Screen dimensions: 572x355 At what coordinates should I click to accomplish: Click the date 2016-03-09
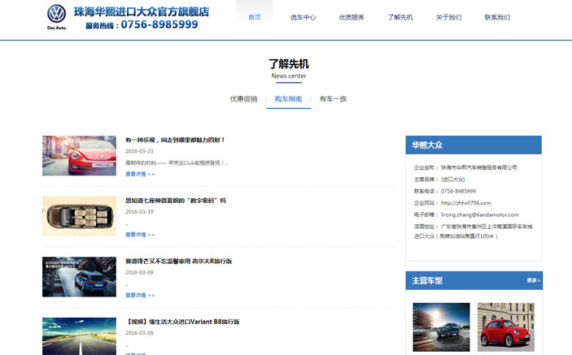139,272
